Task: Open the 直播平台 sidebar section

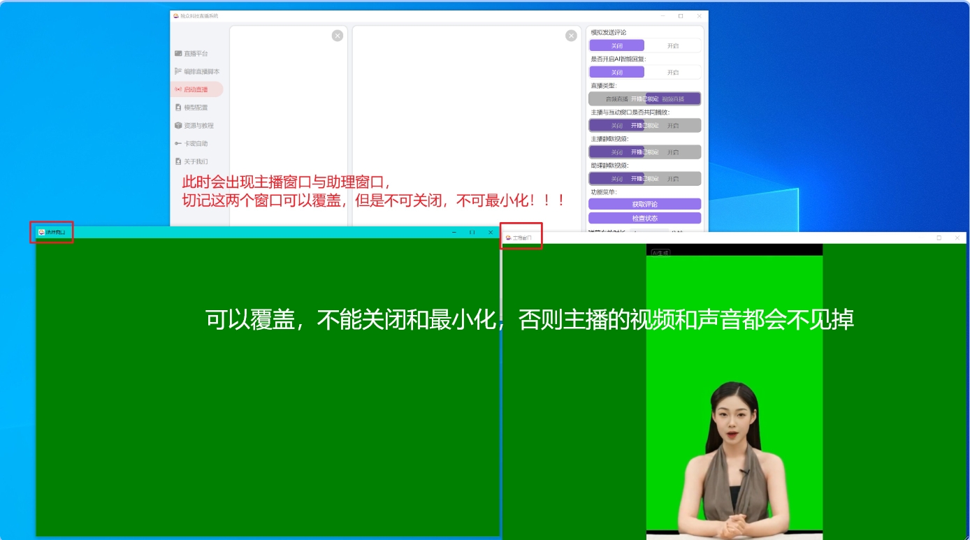Action: 196,53
